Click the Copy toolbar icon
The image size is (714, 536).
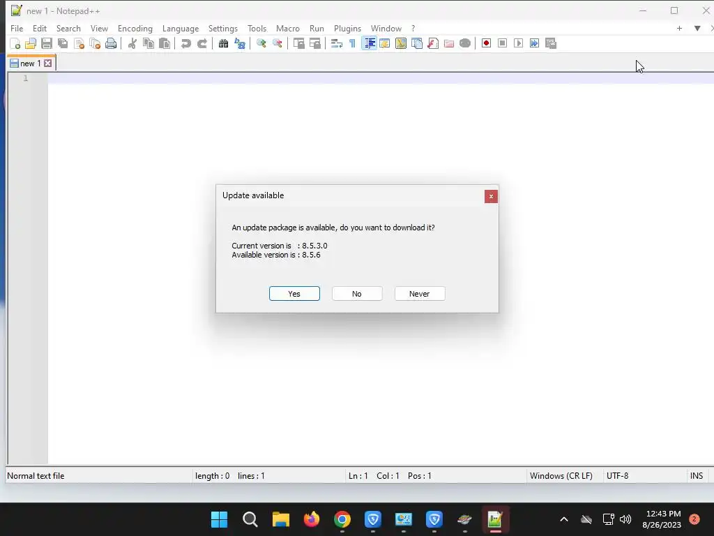click(x=149, y=43)
